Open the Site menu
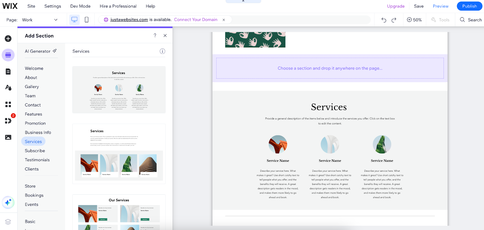This screenshot has width=484, height=230. (x=31, y=6)
